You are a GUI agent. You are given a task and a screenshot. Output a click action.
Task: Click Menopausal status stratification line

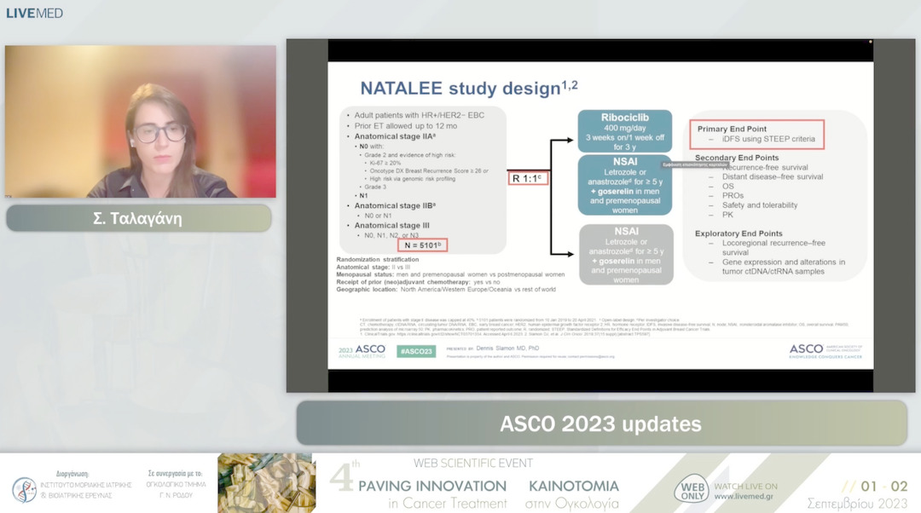450,274
